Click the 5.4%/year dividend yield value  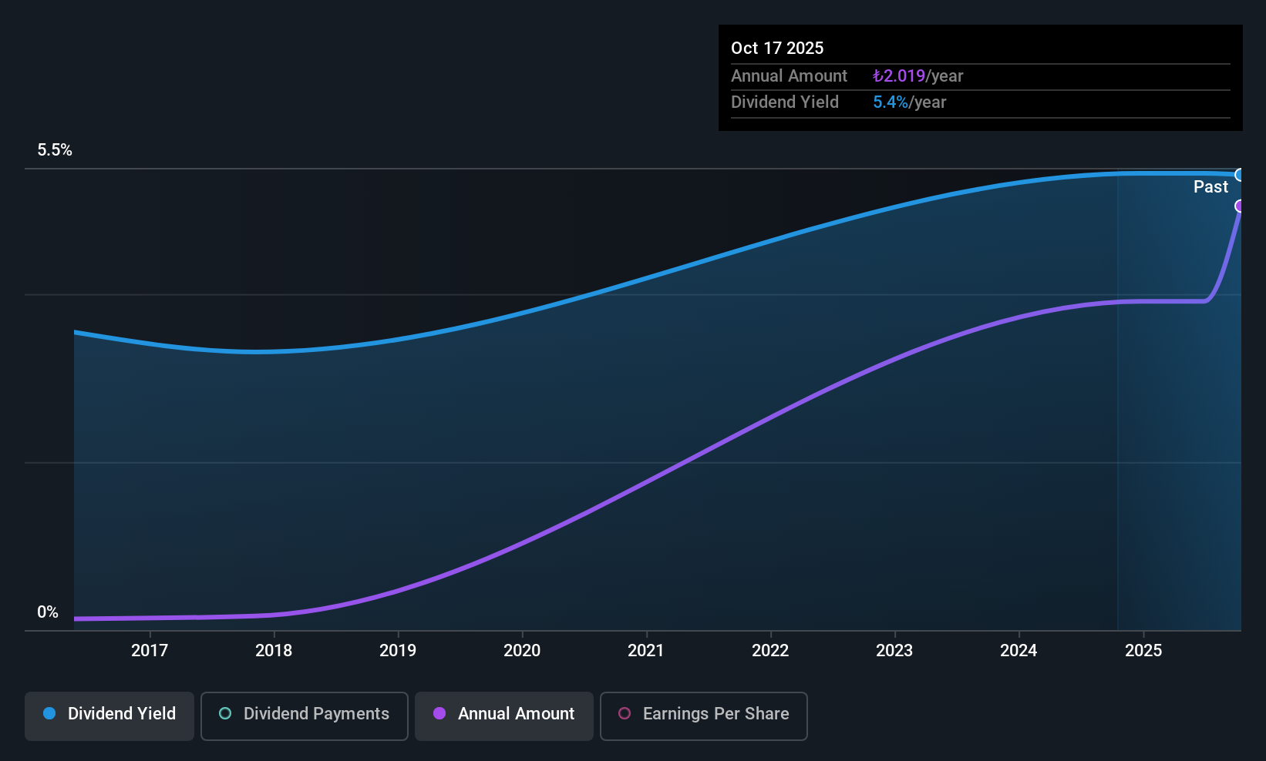click(x=909, y=102)
